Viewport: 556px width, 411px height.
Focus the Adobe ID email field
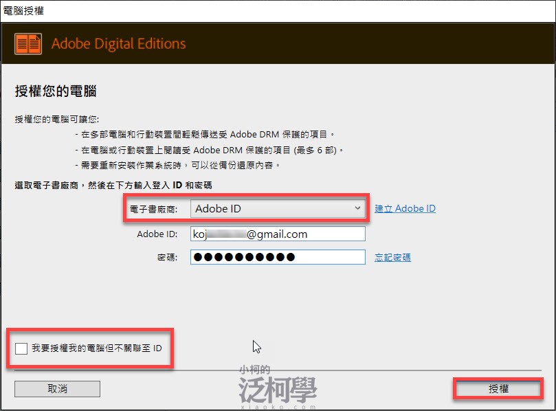(x=278, y=234)
